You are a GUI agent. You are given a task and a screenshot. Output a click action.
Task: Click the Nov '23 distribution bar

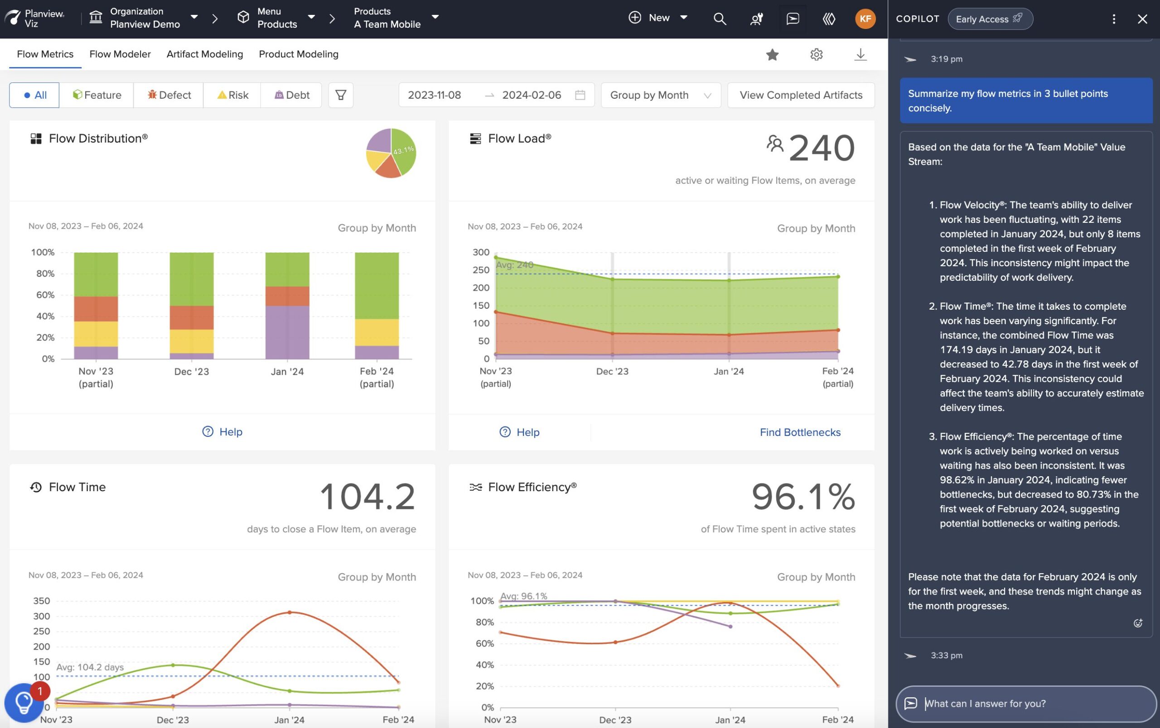pyautogui.click(x=96, y=306)
